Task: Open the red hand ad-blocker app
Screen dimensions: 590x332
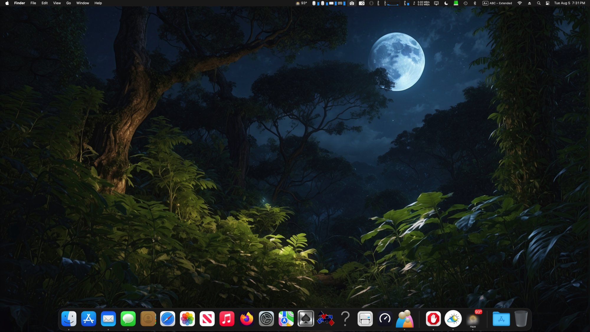Action: pos(433,319)
